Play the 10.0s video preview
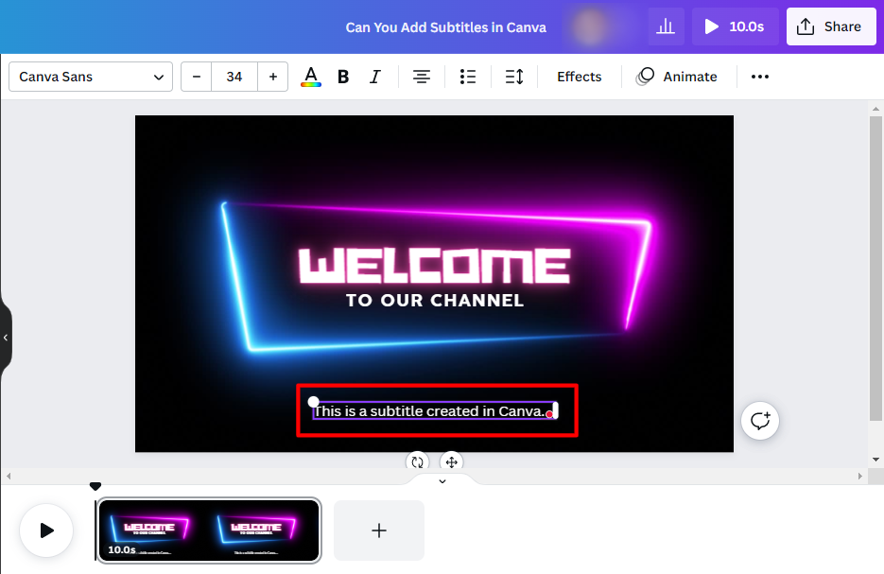884x574 pixels. pyautogui.click(x=735, y=26)
